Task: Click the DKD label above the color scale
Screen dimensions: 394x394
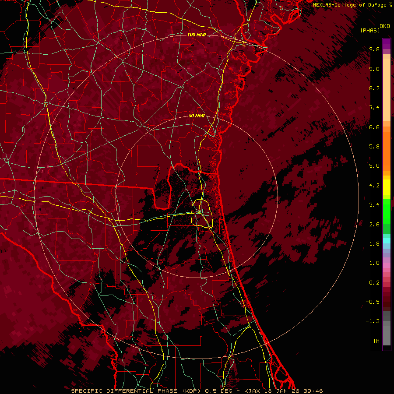Action: 385,26
